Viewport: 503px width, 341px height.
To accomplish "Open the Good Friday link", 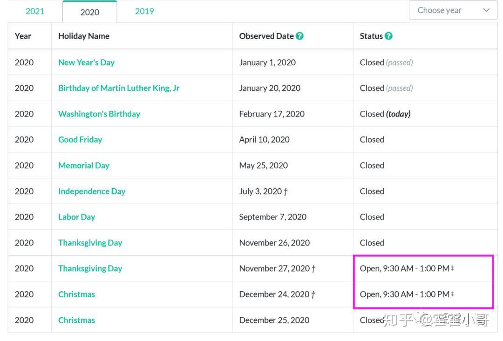I will click(80, 139).
